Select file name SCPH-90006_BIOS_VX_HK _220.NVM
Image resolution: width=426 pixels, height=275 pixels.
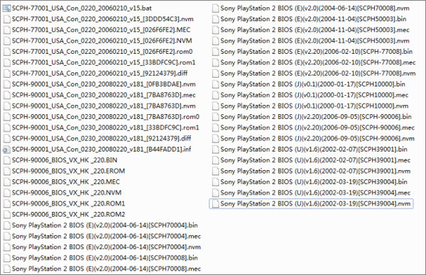pos(67,193)
